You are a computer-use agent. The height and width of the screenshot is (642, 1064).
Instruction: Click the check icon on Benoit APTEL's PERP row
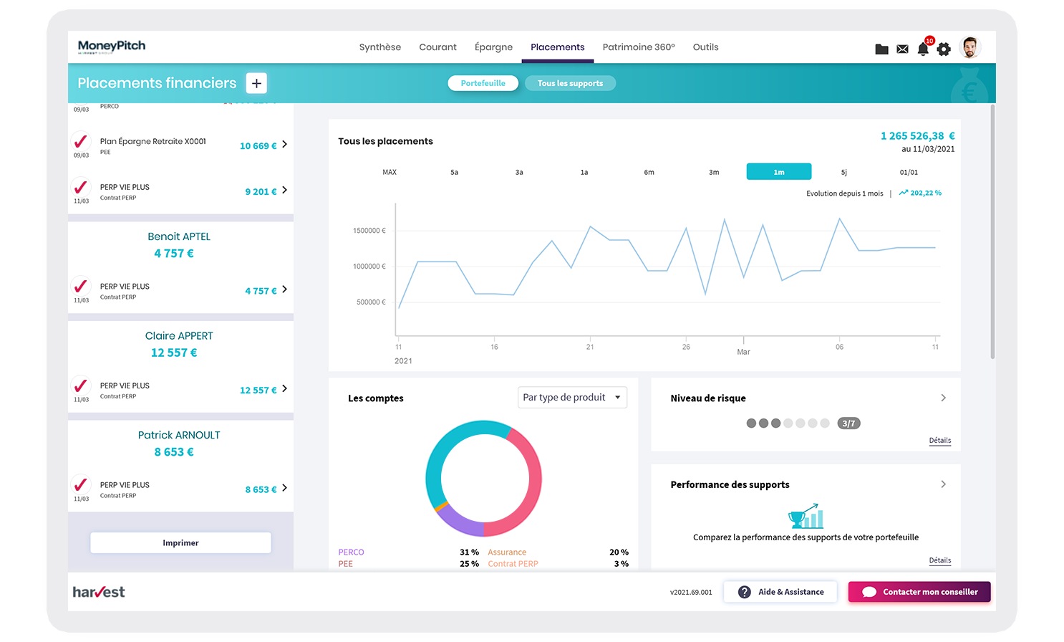point(81,287)
